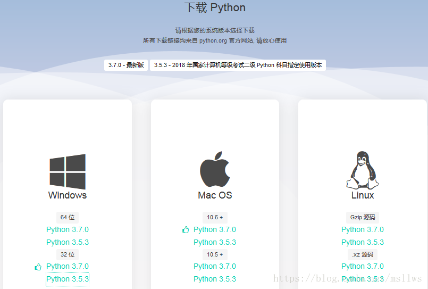
Task: Click the 32 位 label under Windows
Action: [x=68, y=254]
